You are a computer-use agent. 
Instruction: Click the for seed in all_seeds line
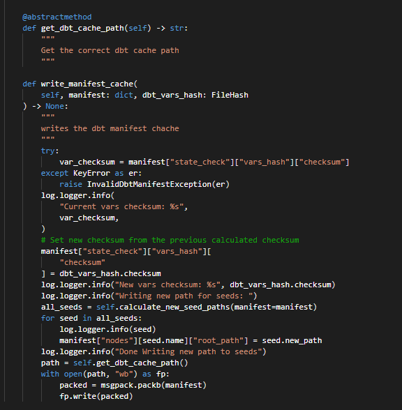(x=91, y=318)
